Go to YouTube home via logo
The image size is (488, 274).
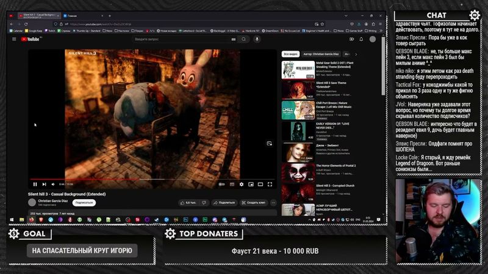30,39
